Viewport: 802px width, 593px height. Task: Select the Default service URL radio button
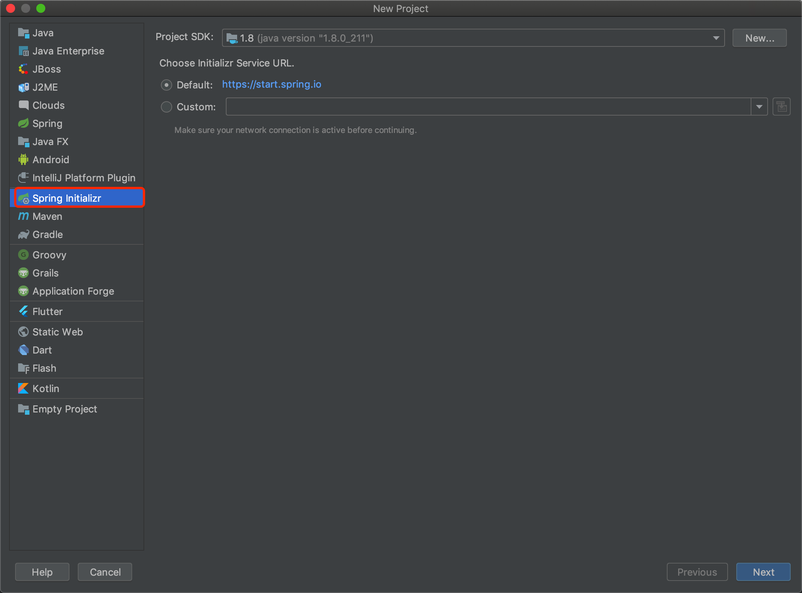pos(167,85)
